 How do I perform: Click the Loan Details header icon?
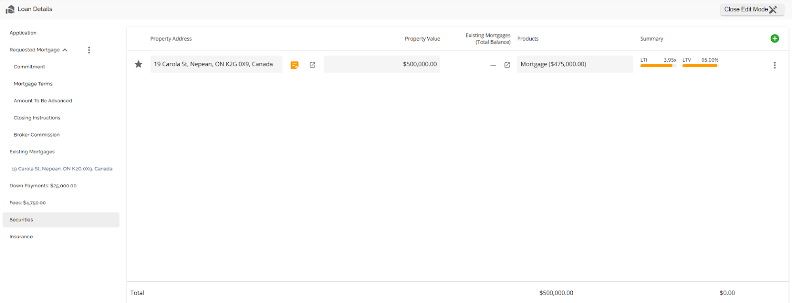point(10,9)
